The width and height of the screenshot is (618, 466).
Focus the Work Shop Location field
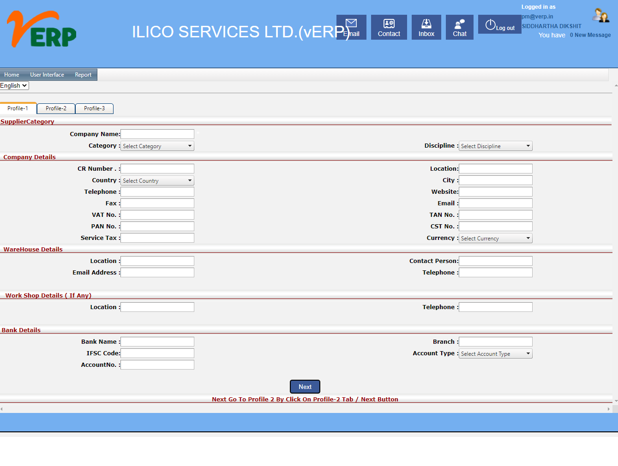pyautogui.click(x=157, y=307)
